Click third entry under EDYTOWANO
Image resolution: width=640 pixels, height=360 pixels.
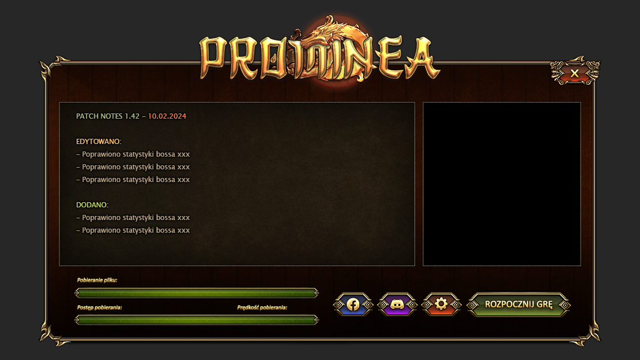tap(133, 179)
